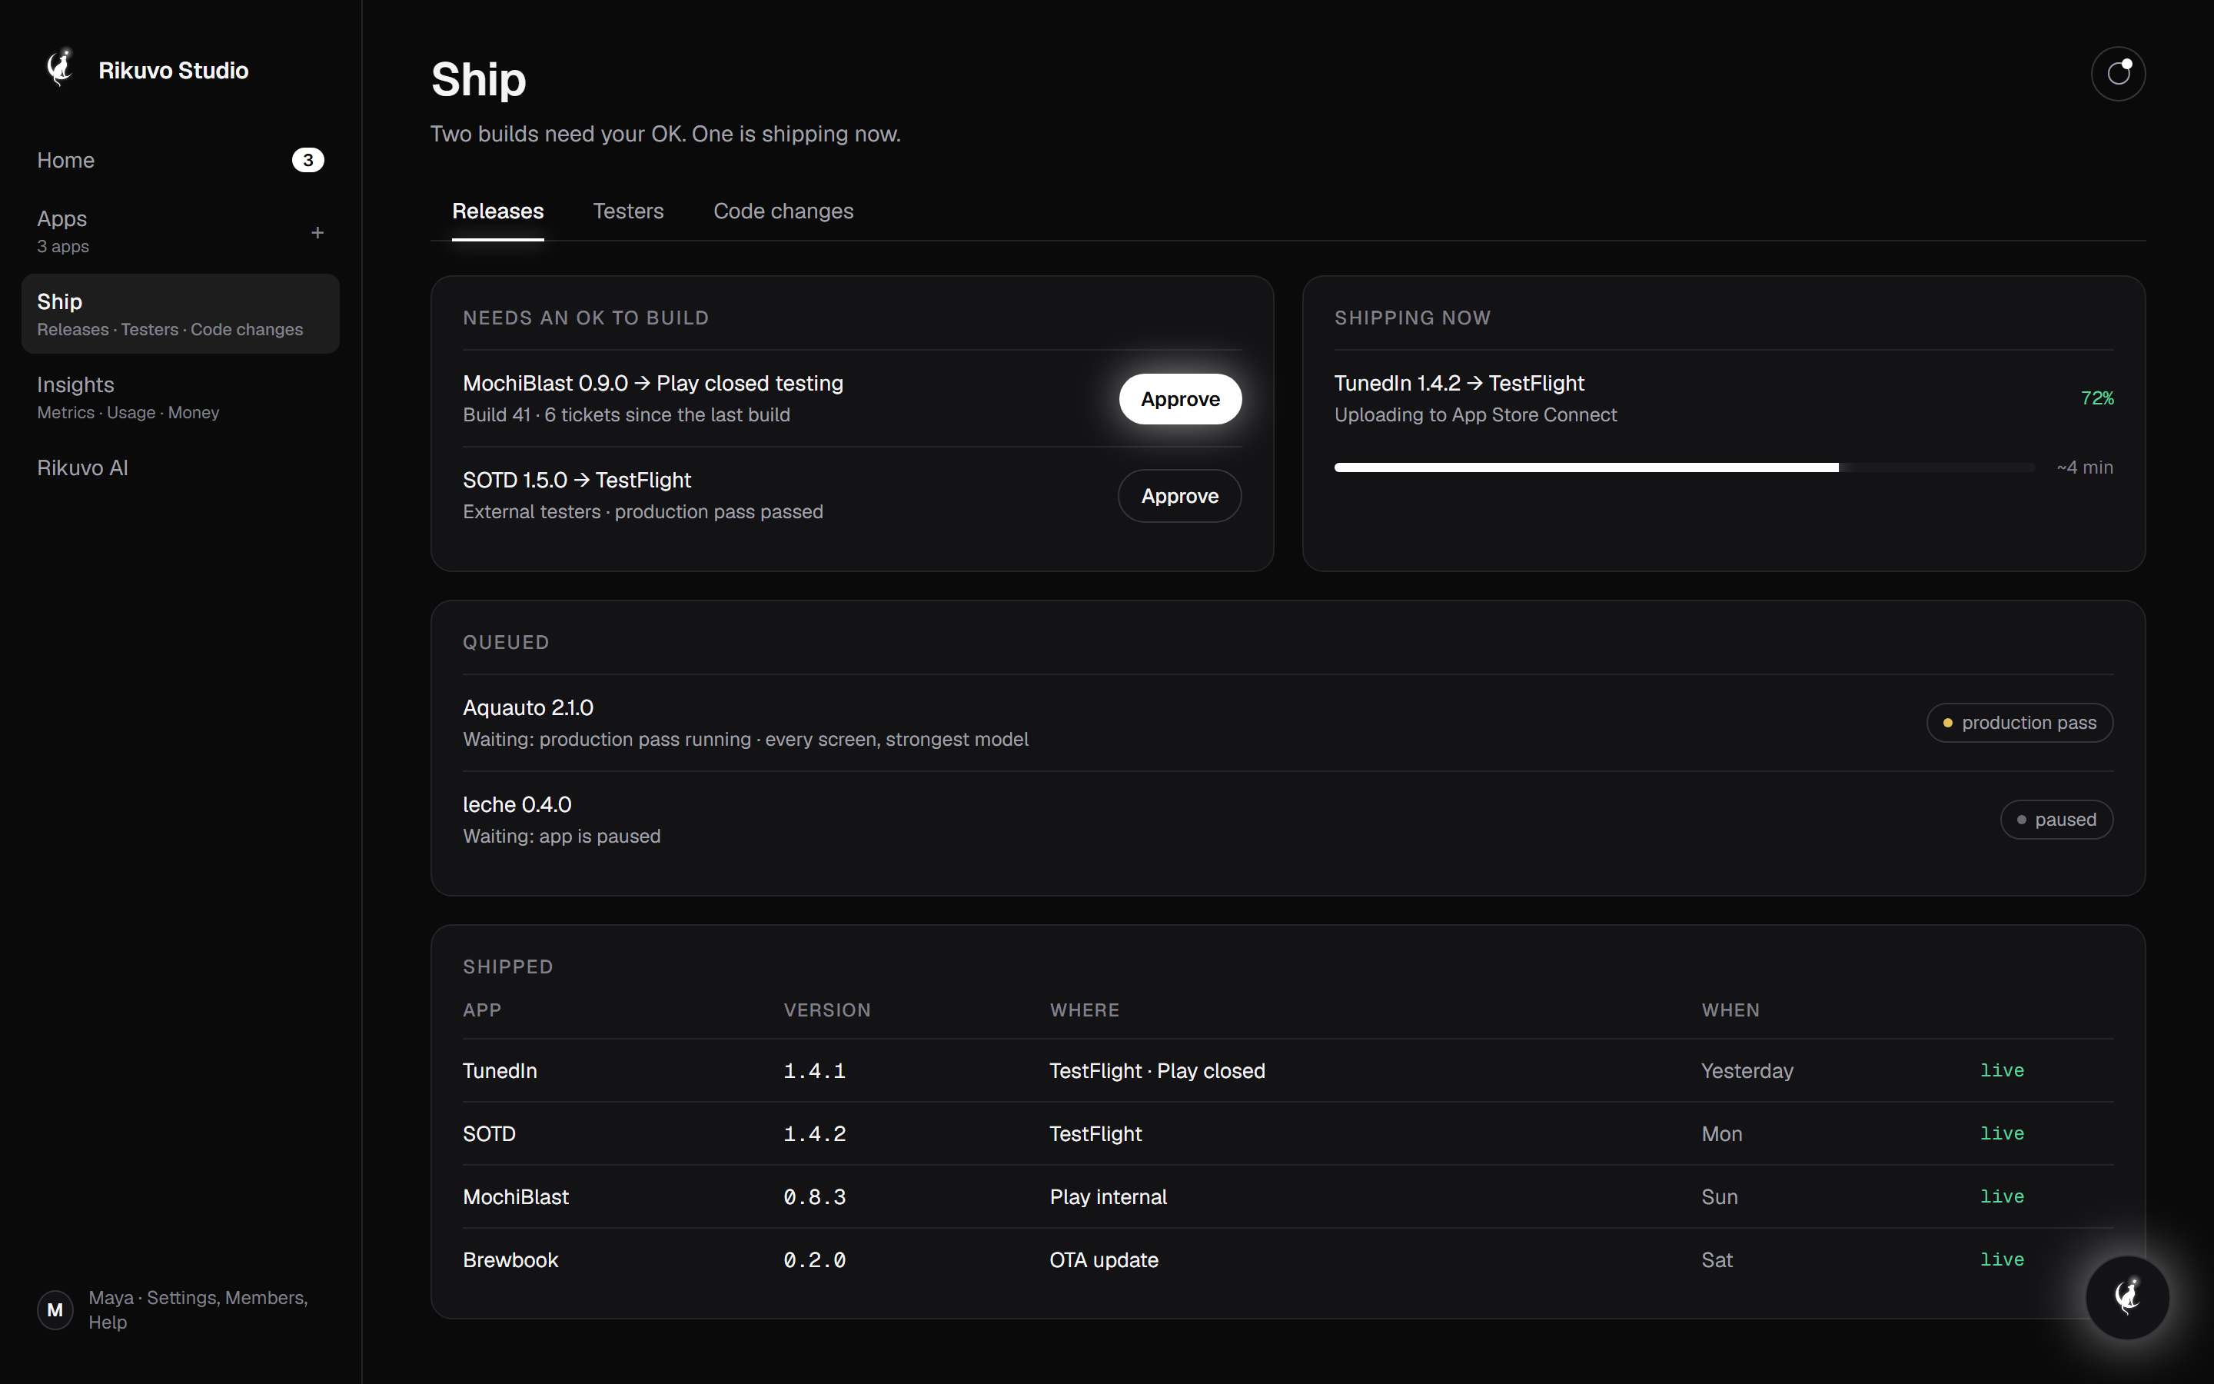Click the TunedIn upload progress bar
Screen dimensions: 2214x1384
pos(1684,467)
